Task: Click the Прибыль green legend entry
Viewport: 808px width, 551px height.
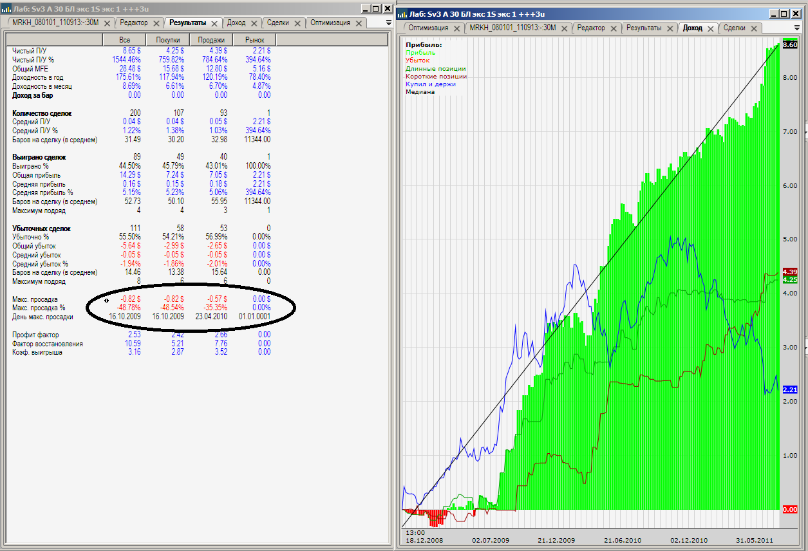Action: click(420, 53)
